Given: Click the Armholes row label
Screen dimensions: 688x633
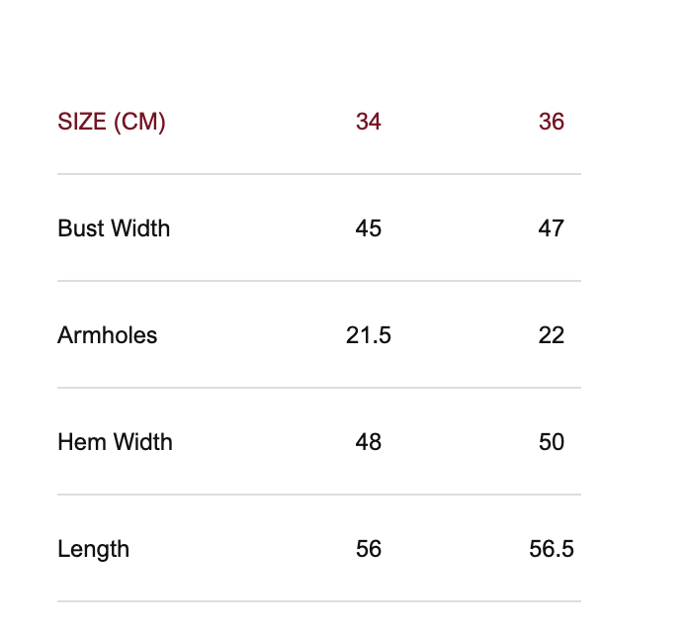Looking at the screenshot, I should 108,335.
